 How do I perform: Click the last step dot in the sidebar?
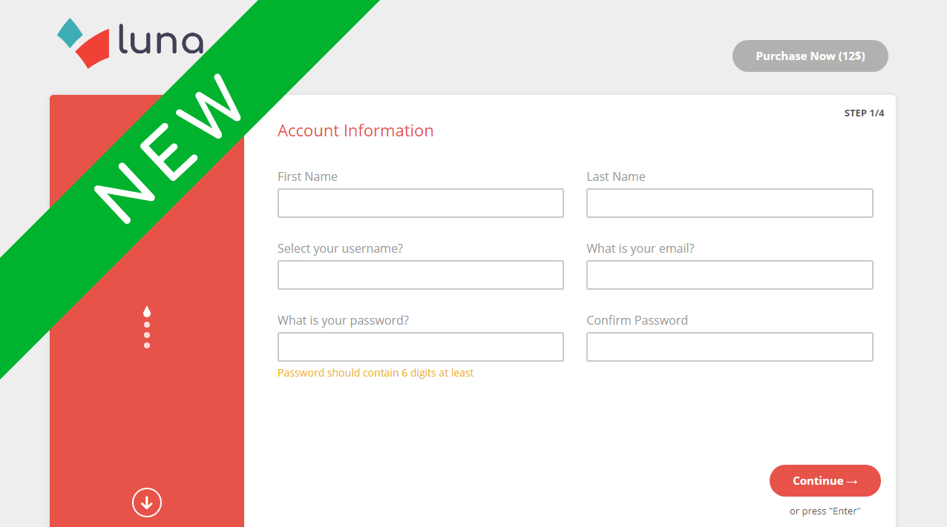point(147,345)
